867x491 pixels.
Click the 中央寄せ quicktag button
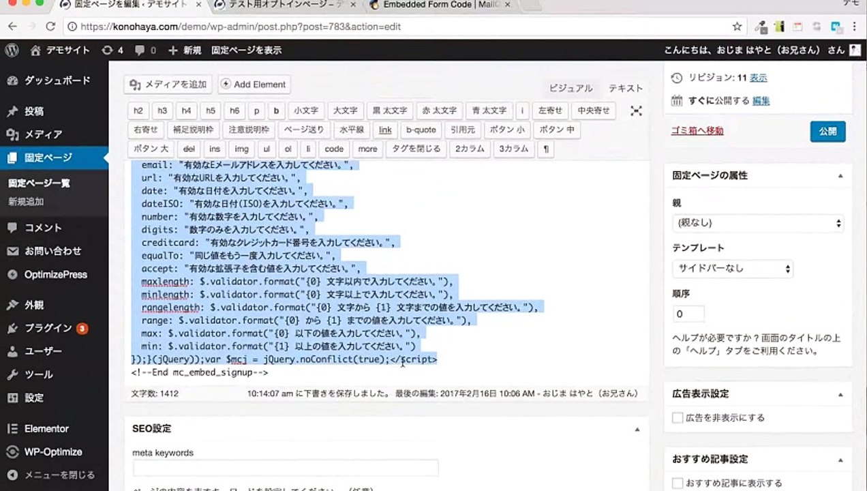coord(594,110)
